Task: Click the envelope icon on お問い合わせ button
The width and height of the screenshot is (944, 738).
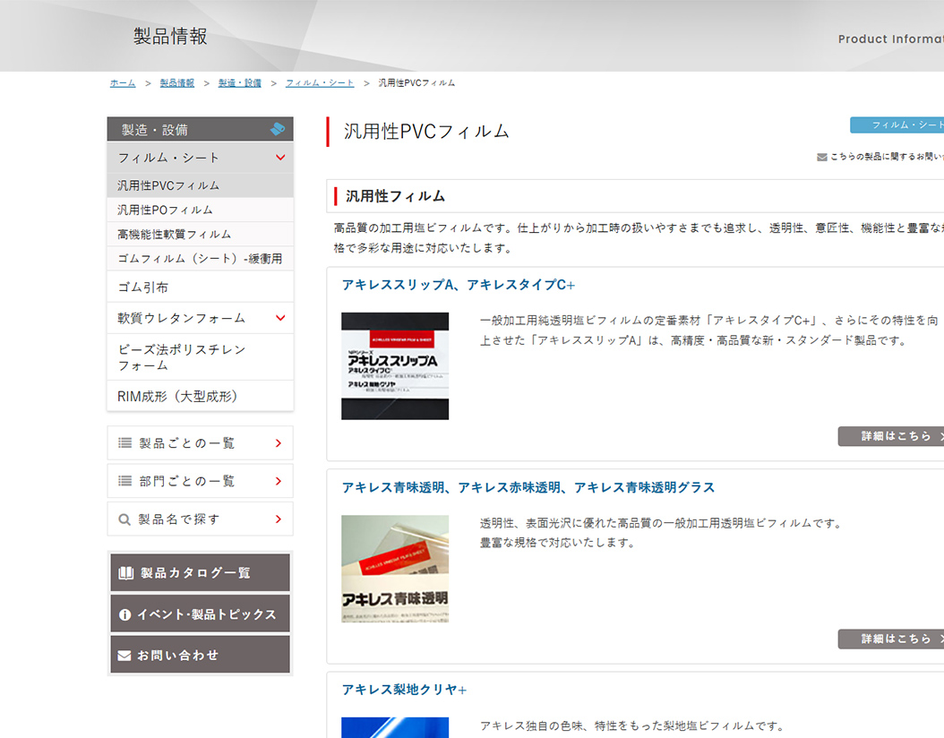Action: pyautogui.click(x=124, y=656)
